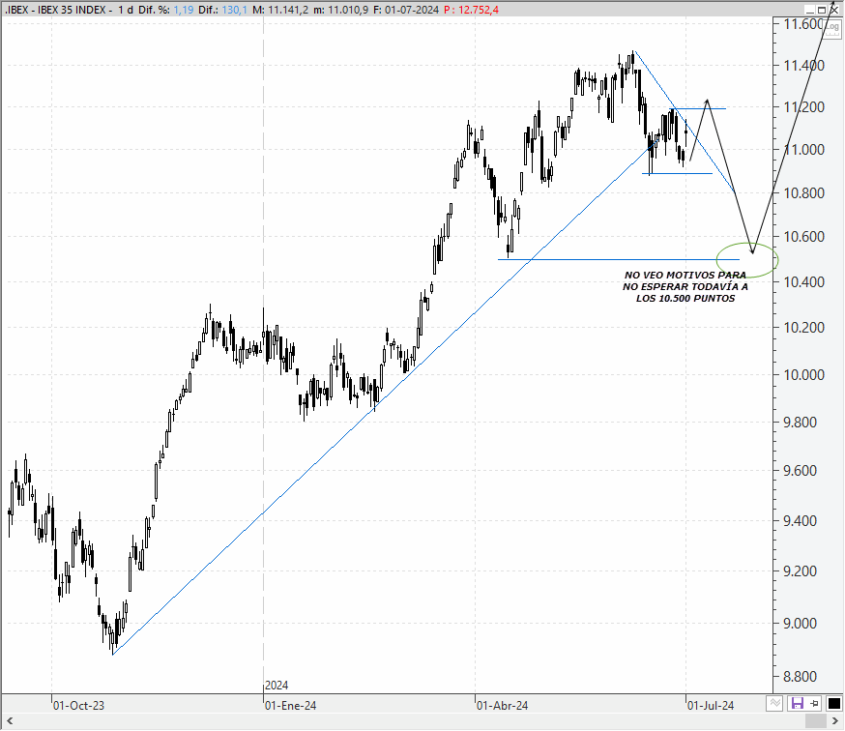The height and width of the screenshot is (731, 845).
Task: Click the 11.400 price axis label
Action: pos(804,66)
